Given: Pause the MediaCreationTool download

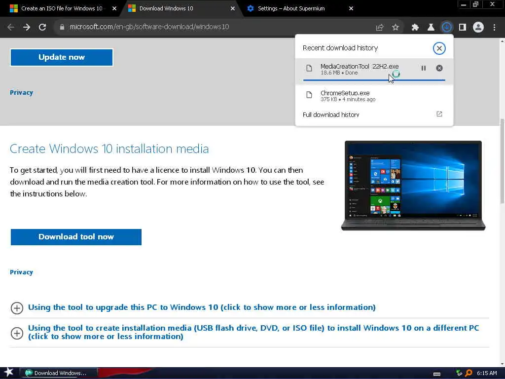Looking at the screenshot, I should pyautogui.click(x=424, y=68).
